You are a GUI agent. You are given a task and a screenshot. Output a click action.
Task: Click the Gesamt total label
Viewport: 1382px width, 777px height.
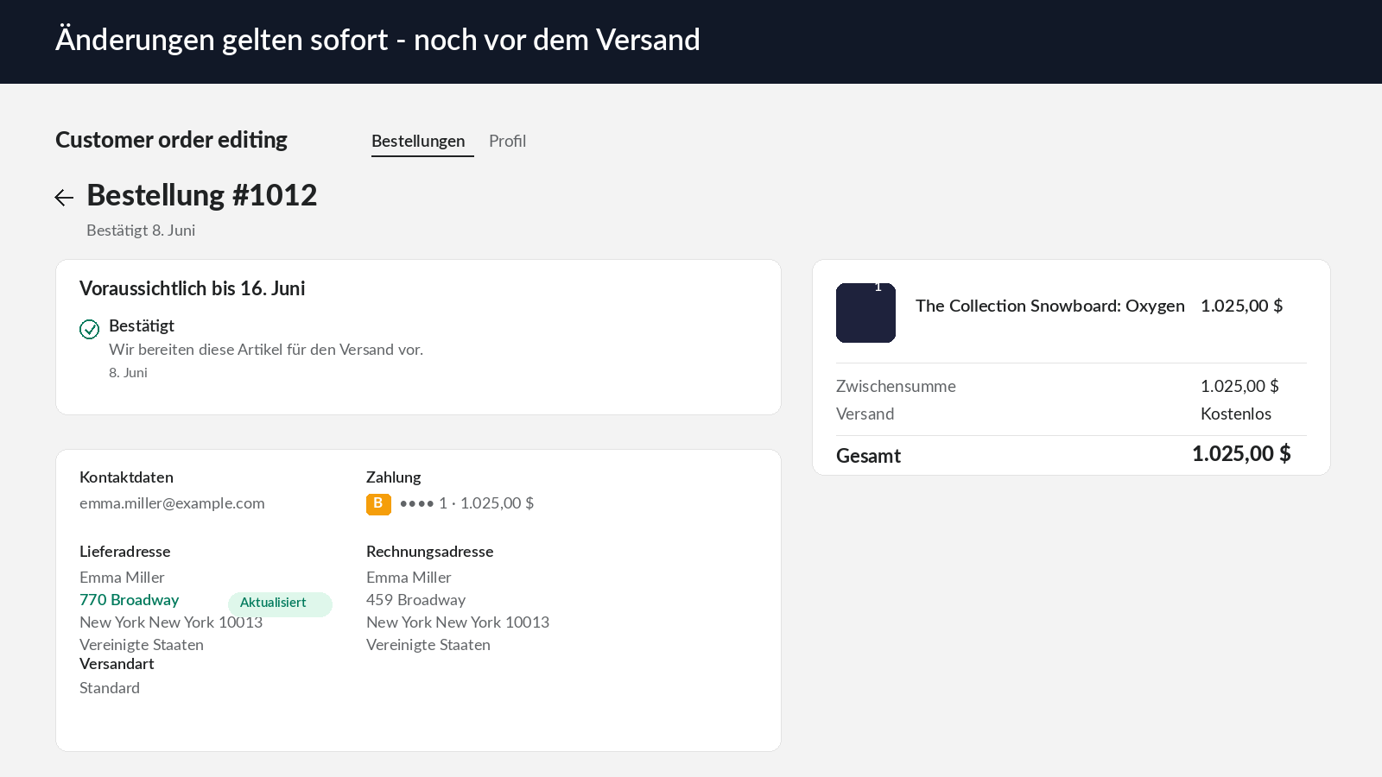point(868,456)
